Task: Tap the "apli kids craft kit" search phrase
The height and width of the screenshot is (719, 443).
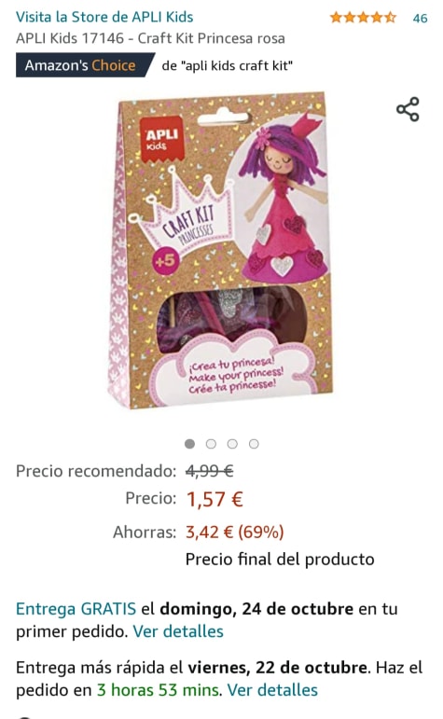Action: pyautogui.click(x=236, y=66)
